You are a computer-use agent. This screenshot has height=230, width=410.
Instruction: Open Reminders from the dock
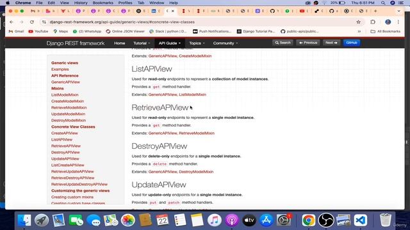179,220
